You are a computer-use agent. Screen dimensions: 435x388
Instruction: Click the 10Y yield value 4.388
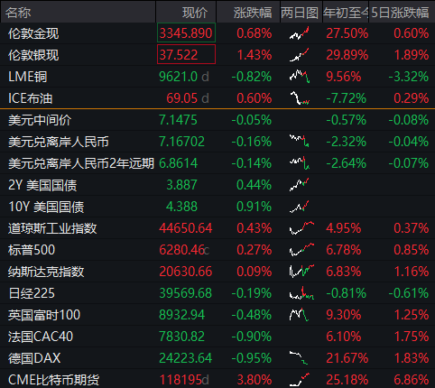pos(181,207)
